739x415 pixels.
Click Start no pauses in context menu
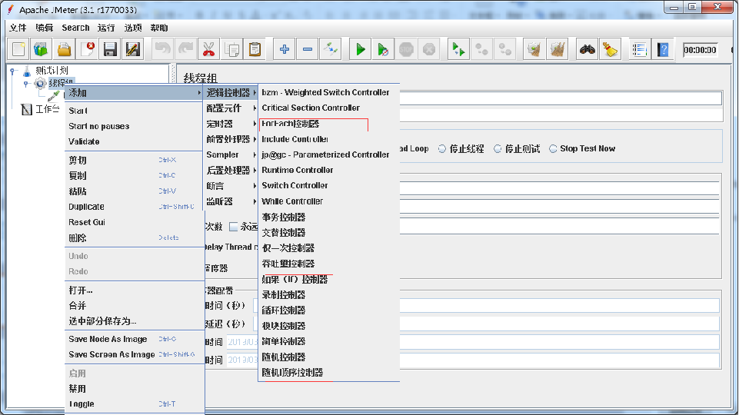pos(134,126)
